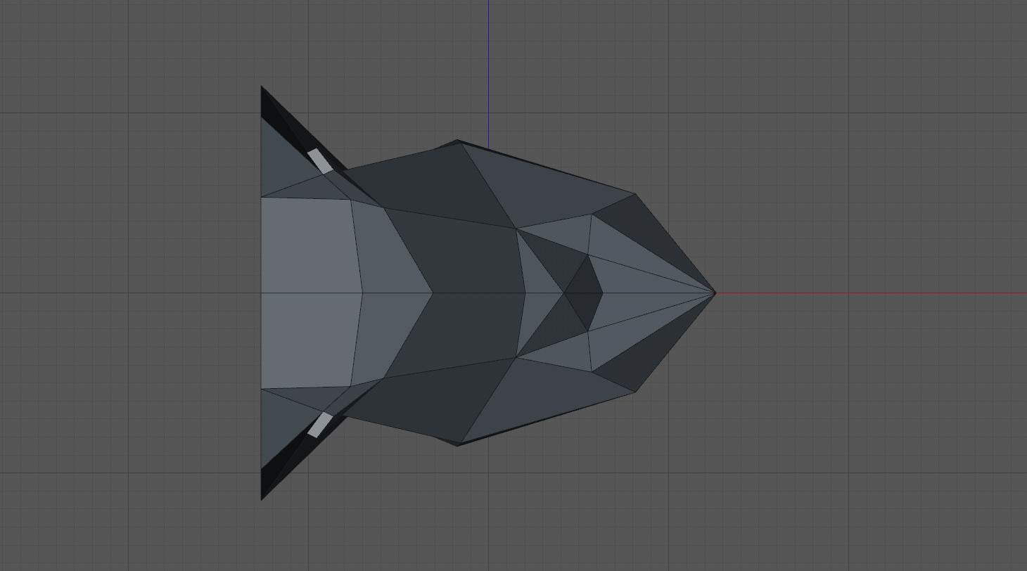1027x571 pixels.
Task: Click the blue Z axis line
Action: (x=488, y=74)
